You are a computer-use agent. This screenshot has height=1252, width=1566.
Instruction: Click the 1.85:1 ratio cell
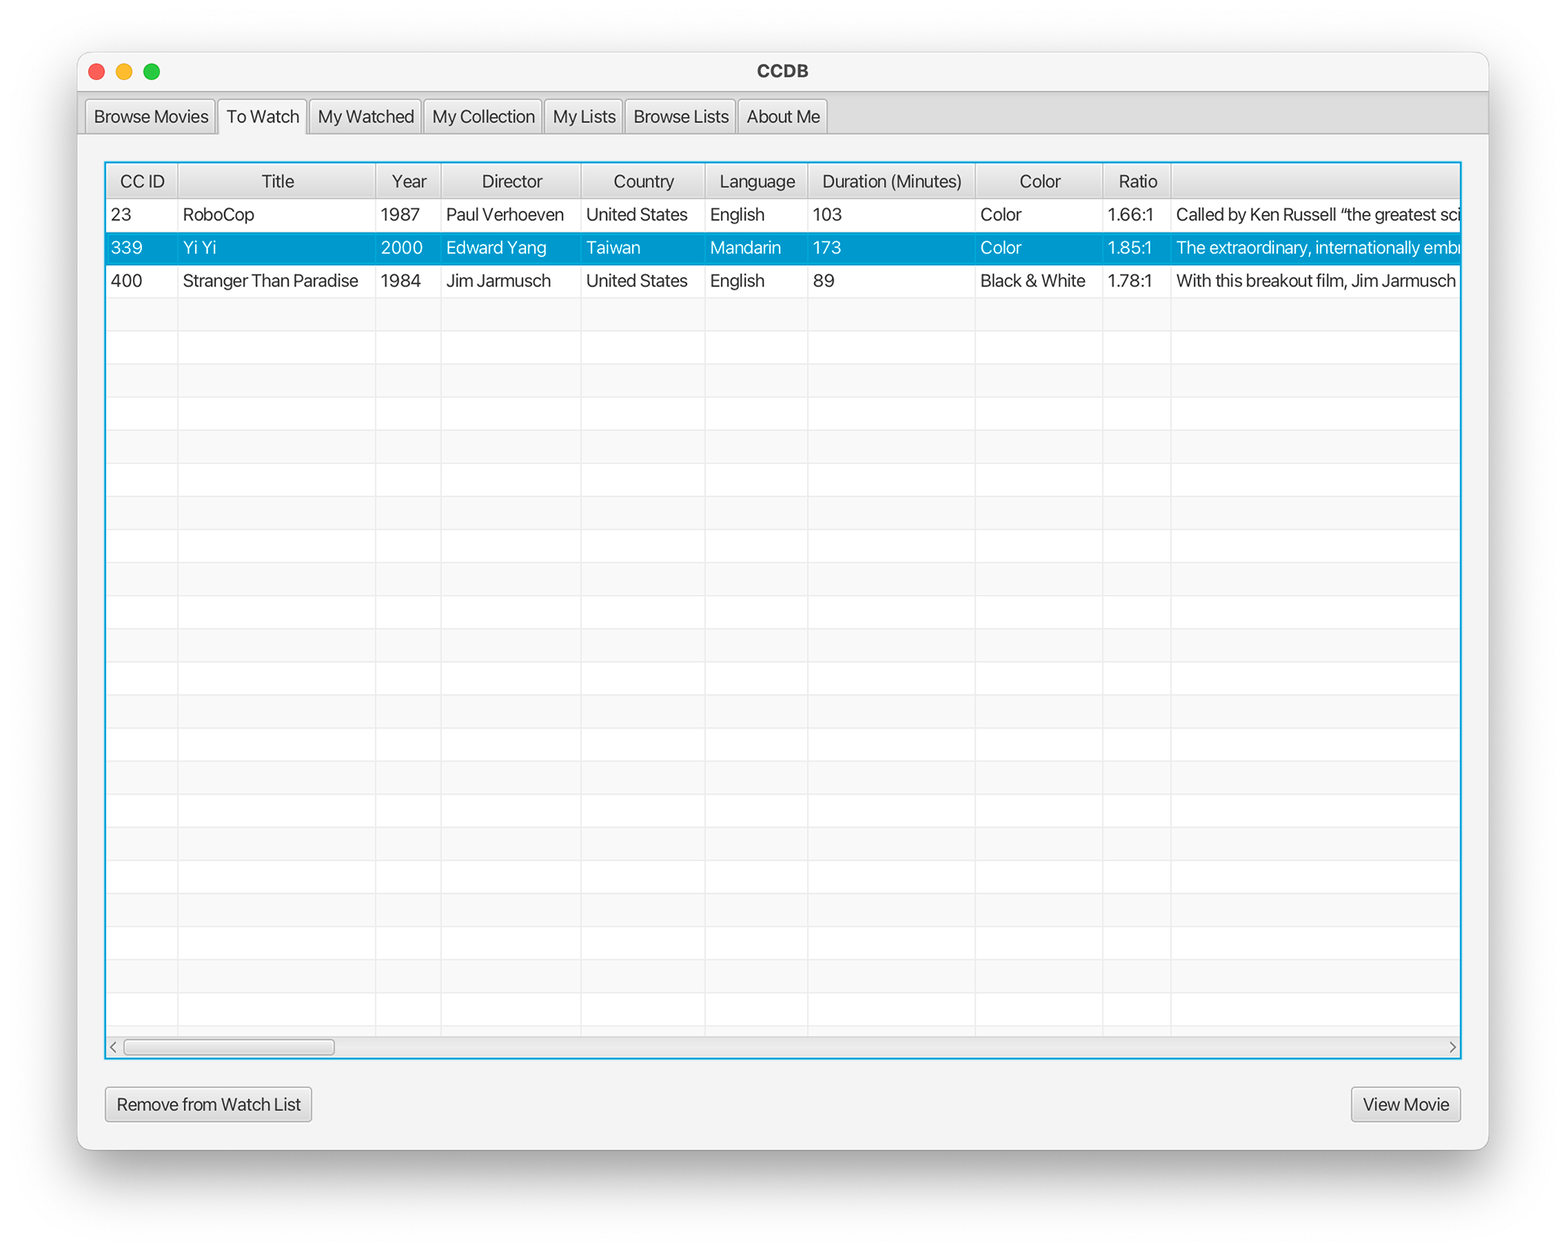point(1137,248)
